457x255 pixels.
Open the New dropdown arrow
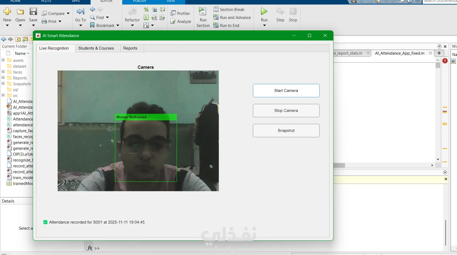click(7, 25)
